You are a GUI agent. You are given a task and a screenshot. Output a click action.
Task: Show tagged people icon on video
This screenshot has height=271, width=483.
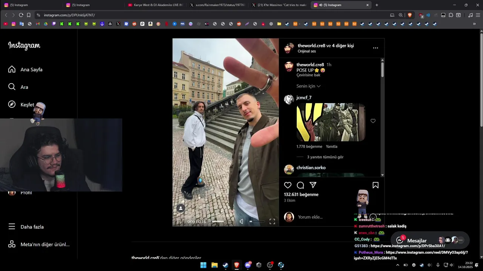pyautogui.click(x=181, y=208)
